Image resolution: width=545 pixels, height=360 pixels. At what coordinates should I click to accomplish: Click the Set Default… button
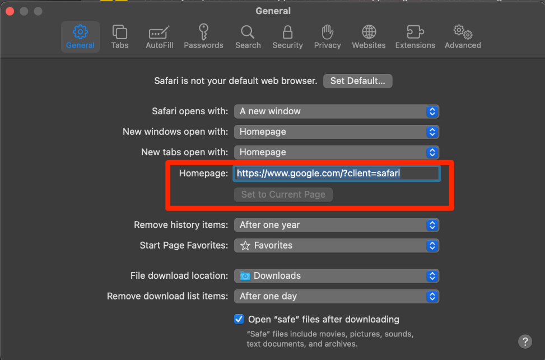(358, 81)
